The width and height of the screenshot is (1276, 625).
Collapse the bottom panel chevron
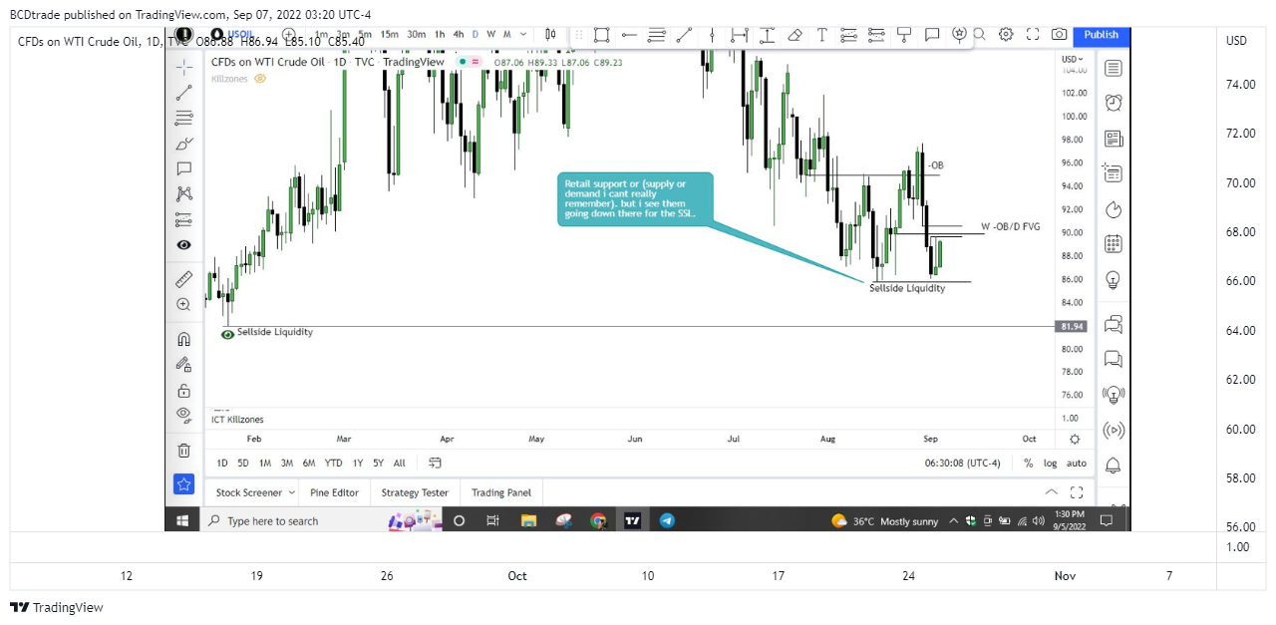(x=1051, y=492)
